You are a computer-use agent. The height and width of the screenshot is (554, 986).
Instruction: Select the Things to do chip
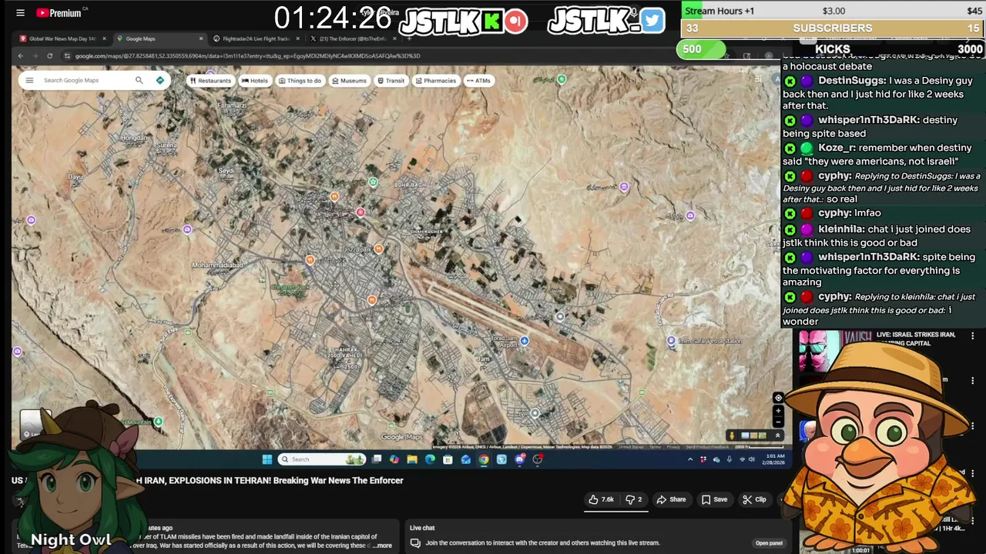tap(300, 80)
